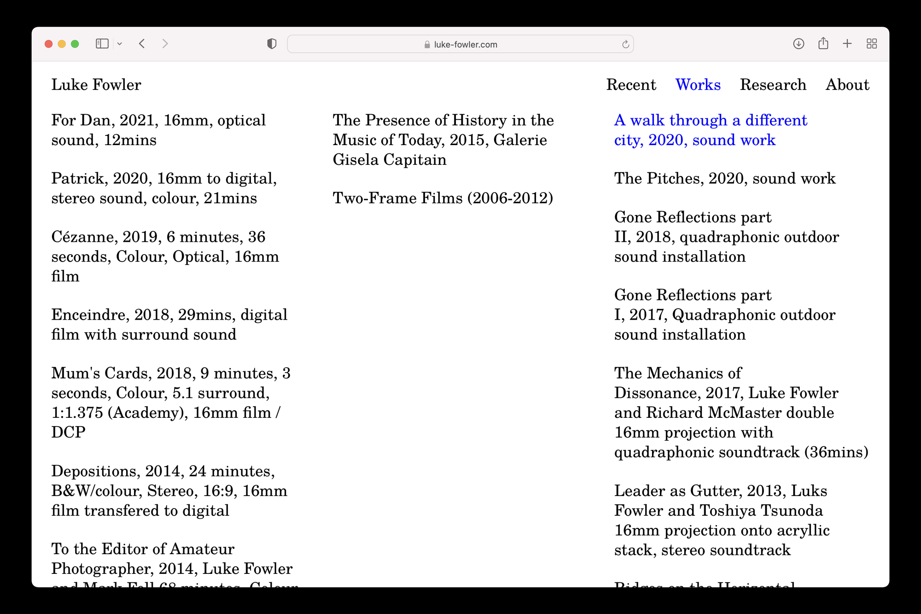This screenshot has width=921, height=614.
Task: Open the About page link
Action: [847, 85]
